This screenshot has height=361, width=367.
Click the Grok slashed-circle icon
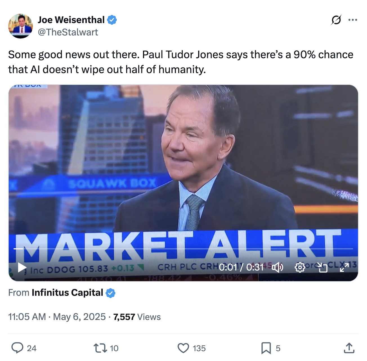coord(336,20)
